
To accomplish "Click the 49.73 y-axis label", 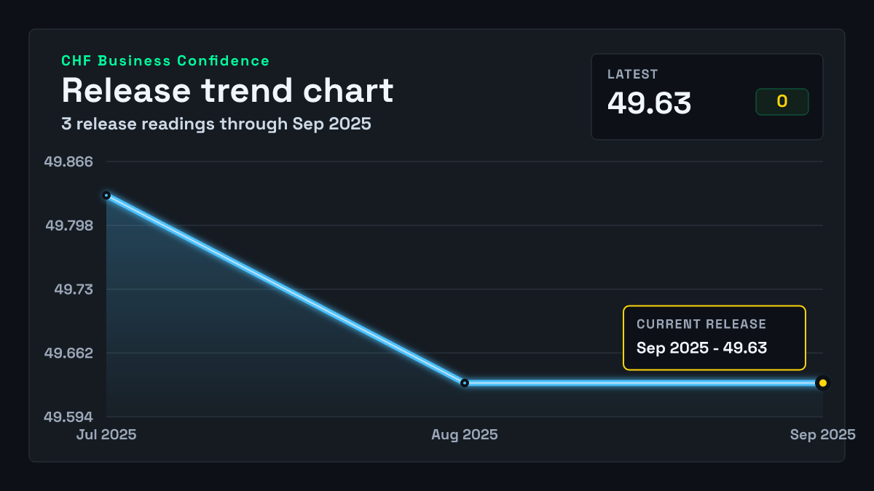I will (74, 290).
